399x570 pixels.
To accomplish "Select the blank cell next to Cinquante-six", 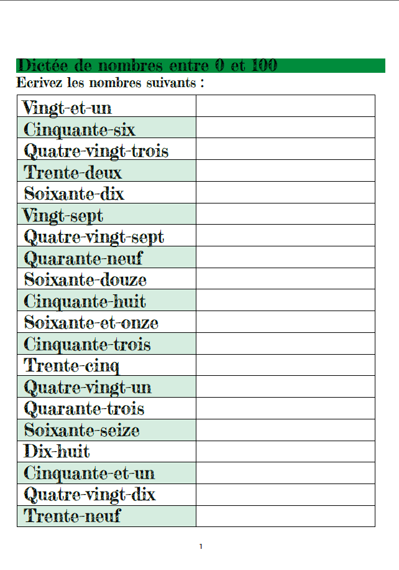I will (285, 128).
